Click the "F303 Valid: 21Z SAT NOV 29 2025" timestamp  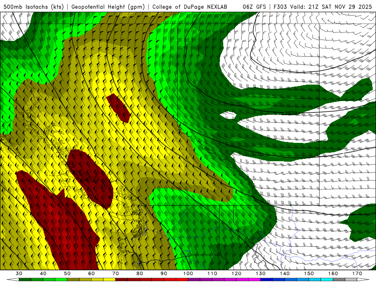click(322, 7)
